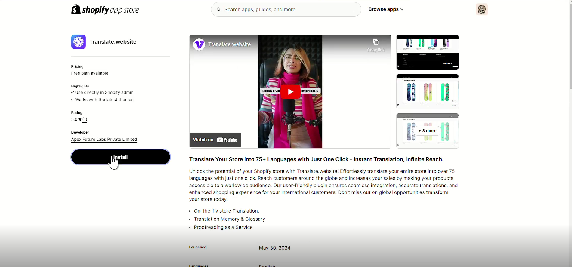Click the Translate.website app icon
The height and width of the screenshot is (267, 572).
pyautogui.click(x=78, y=42)
